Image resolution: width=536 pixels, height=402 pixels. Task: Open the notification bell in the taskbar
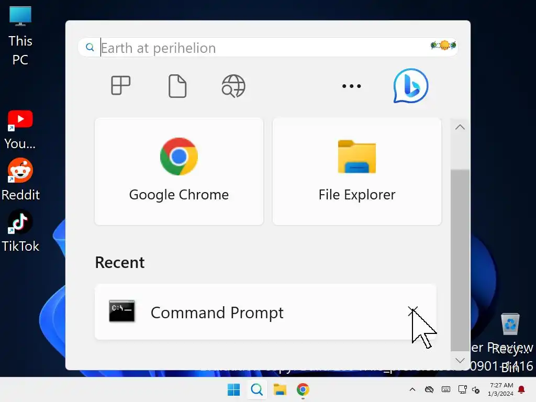(x=521, y=389)
